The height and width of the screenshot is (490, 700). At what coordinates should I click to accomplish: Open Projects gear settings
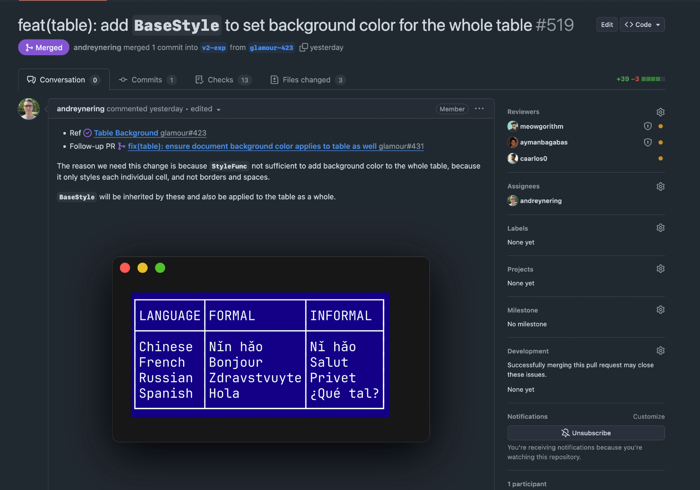[660, 269]
